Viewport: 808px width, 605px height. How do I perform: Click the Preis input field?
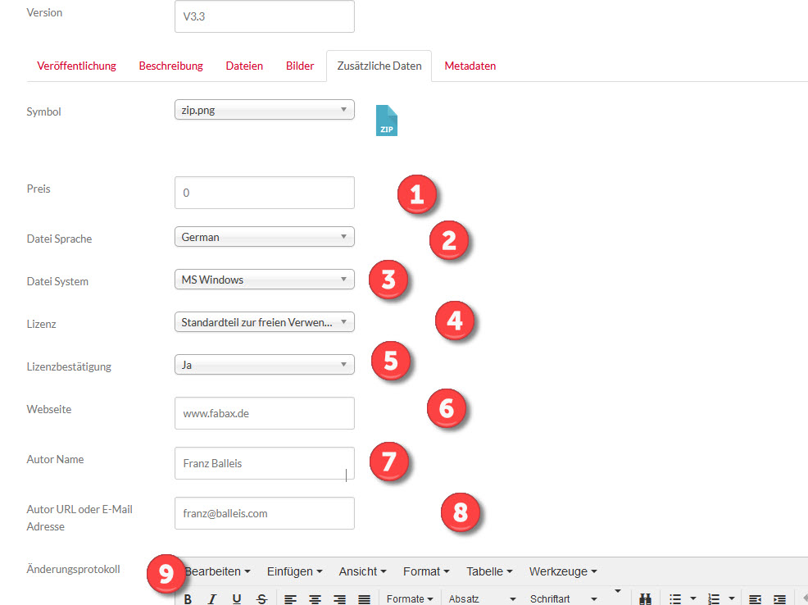click(265, 193)
